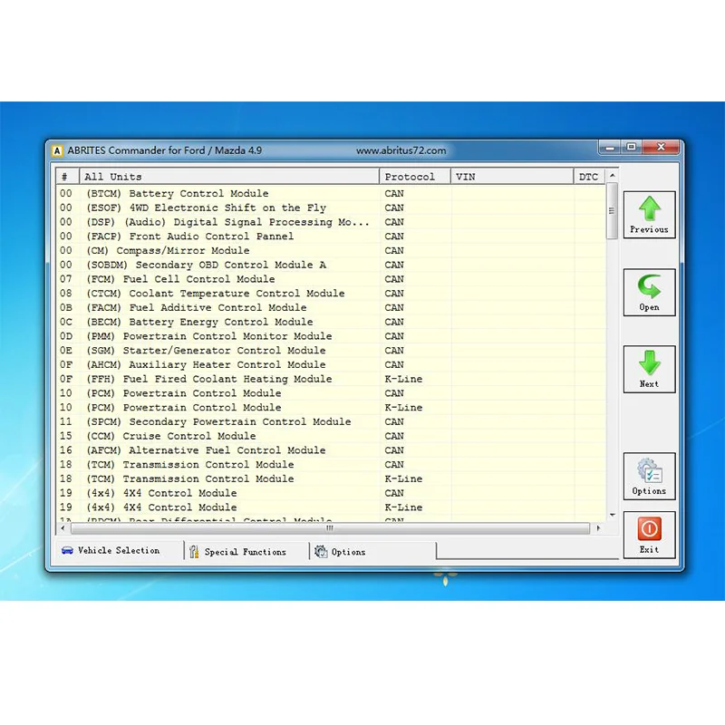Select (FACM) Fuel Additive Control Module row

331,307
